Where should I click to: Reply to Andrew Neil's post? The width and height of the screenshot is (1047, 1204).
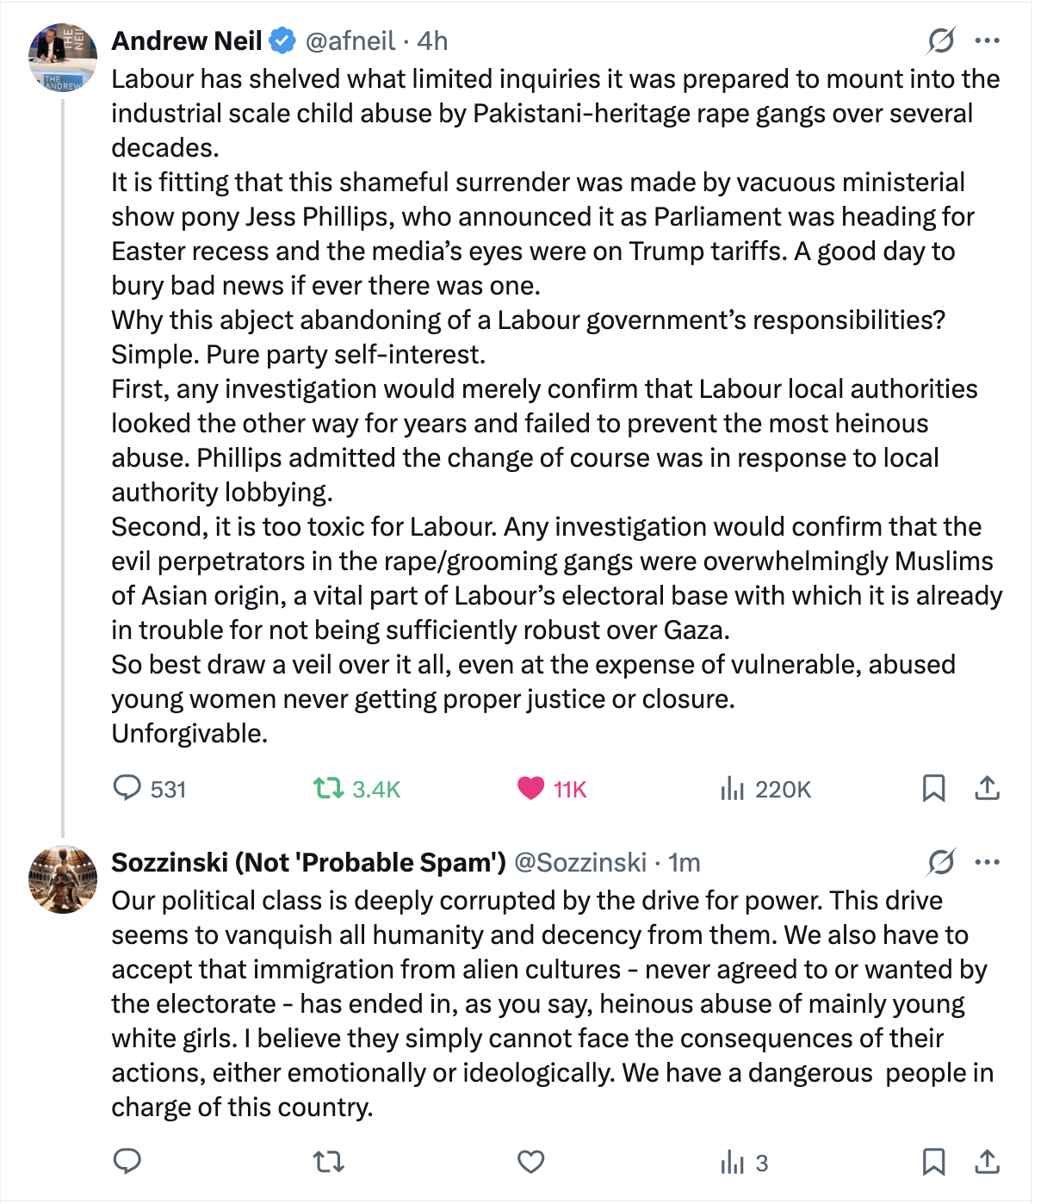[127, 788]
